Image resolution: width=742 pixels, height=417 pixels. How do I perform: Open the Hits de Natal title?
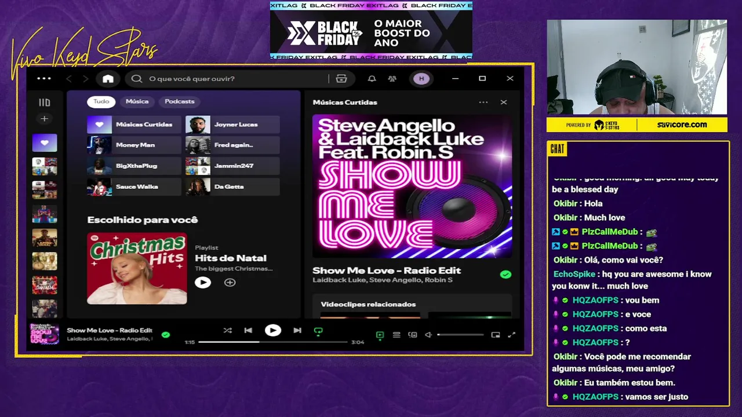(x=231, y=258)
